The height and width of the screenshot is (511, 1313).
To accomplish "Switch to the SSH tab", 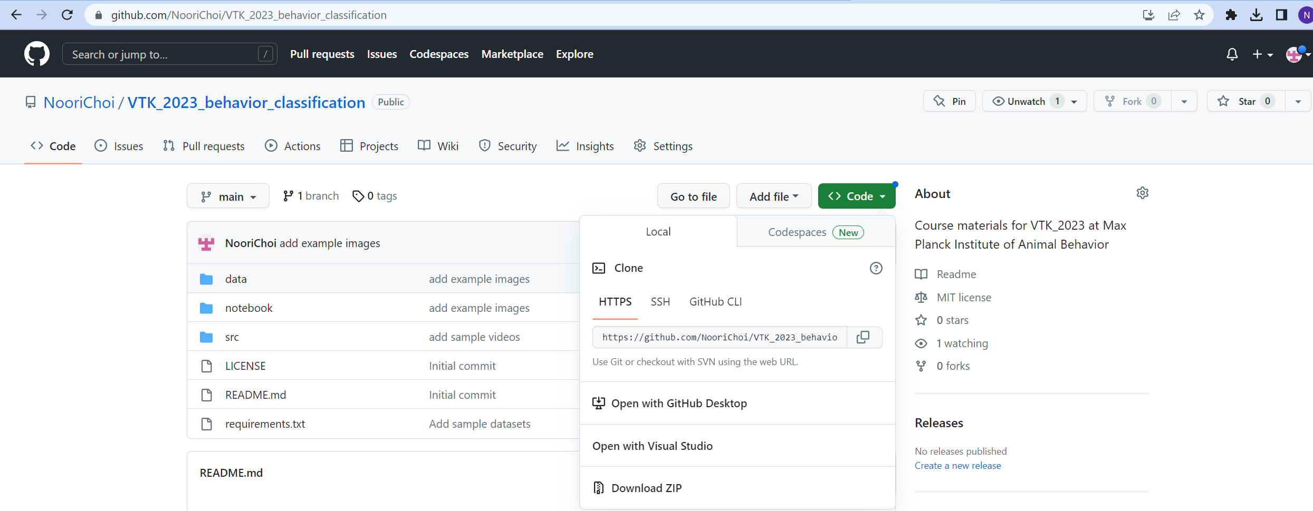I will (x=660, y=301).
